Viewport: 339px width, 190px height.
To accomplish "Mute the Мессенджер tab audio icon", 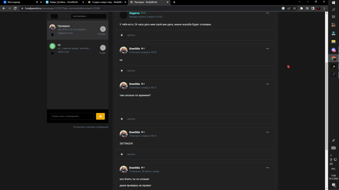I will pos(37,2).
